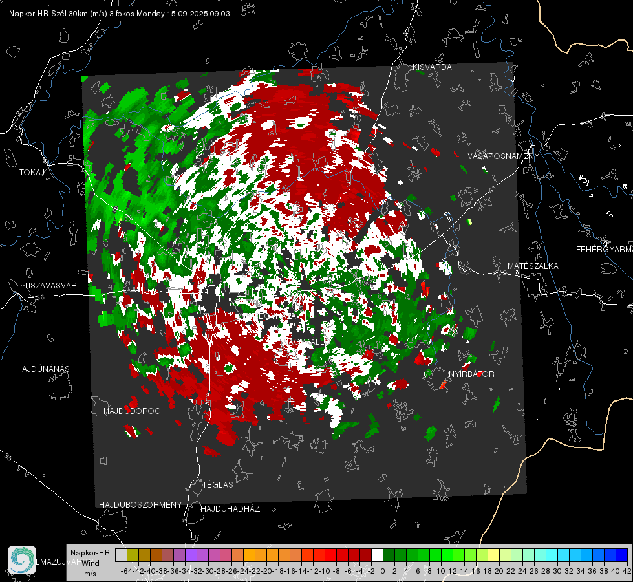The width and height of the screenshot is (633, 582).
Task: Pick the deep blue last legend swatch
Action: pos(622,555)
